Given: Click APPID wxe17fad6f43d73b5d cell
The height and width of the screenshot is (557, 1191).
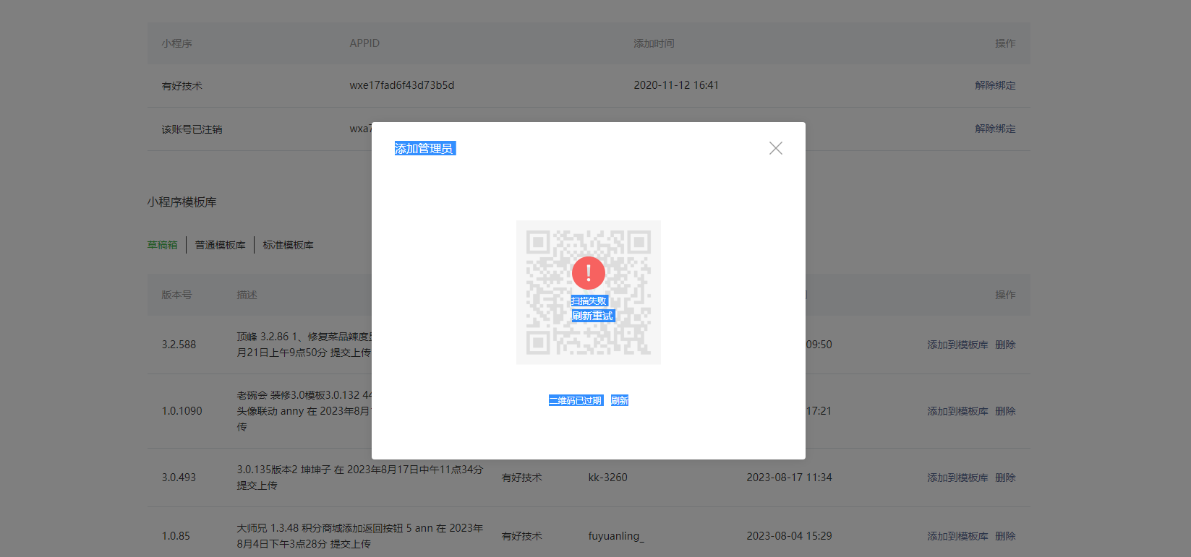Looking at the screenshot, I should coord(402,85).
